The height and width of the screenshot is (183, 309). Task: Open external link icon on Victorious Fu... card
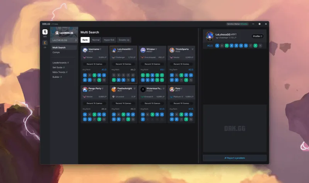pyautogui.click(x=163, y=88)
